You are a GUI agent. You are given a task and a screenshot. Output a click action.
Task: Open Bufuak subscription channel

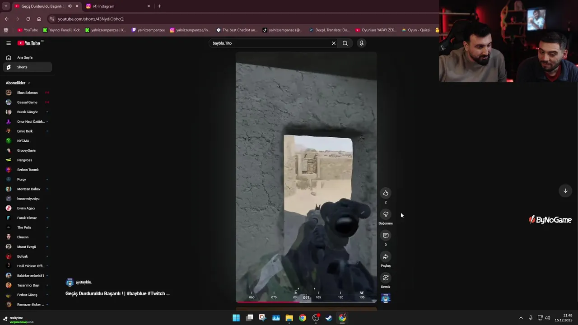[x=28, y=256]
